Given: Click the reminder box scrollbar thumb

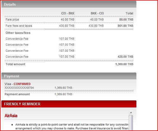Looking at the screenshot, I should click(131, 123).
